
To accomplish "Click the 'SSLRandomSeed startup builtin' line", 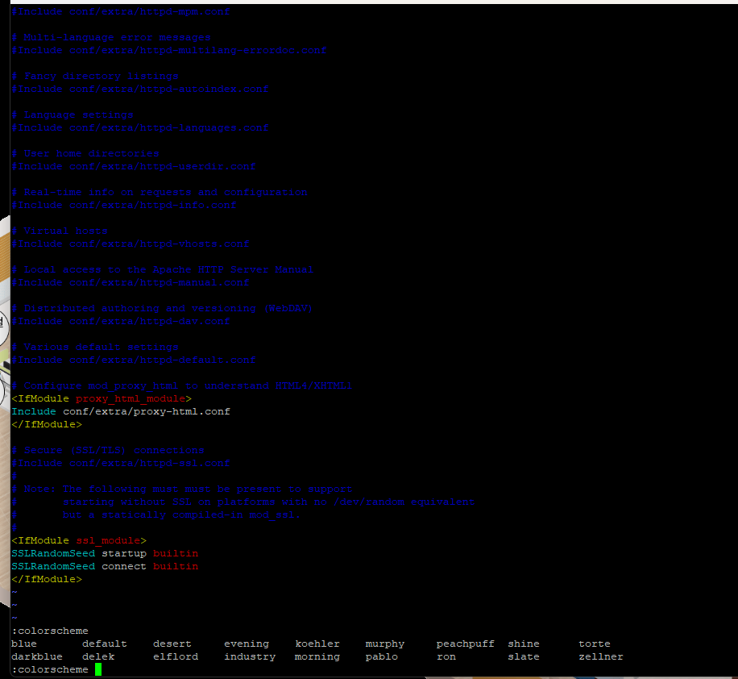I will (105, 553).
